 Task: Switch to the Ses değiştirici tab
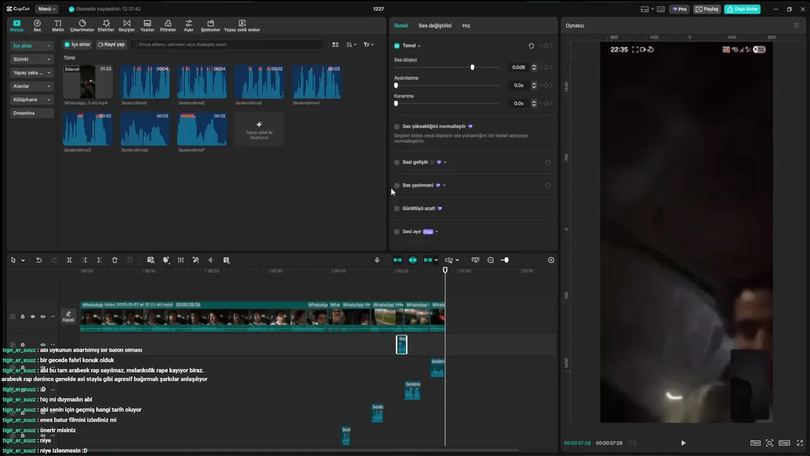click(435, 25)
